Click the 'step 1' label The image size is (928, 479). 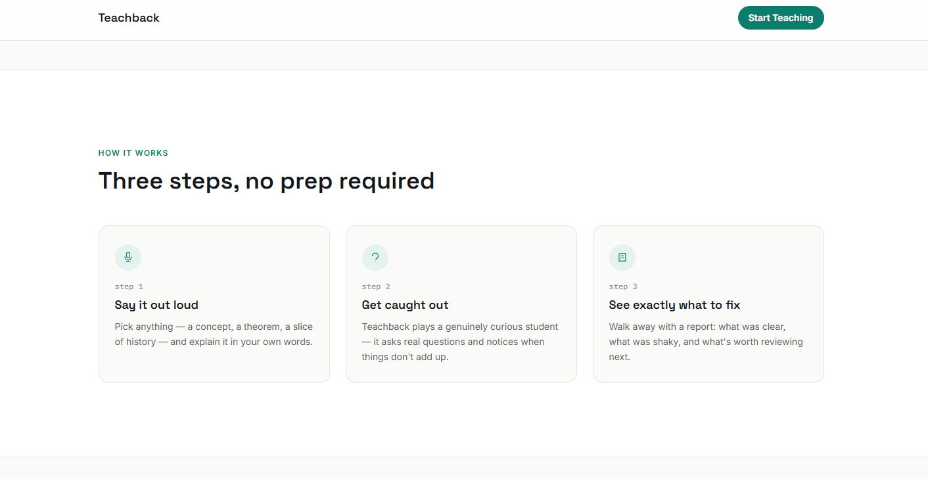[x=129, y=286]
